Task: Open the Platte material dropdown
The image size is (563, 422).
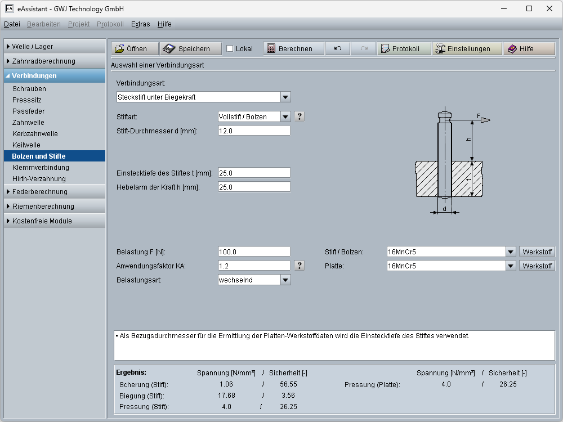Action: coord(511,266)
